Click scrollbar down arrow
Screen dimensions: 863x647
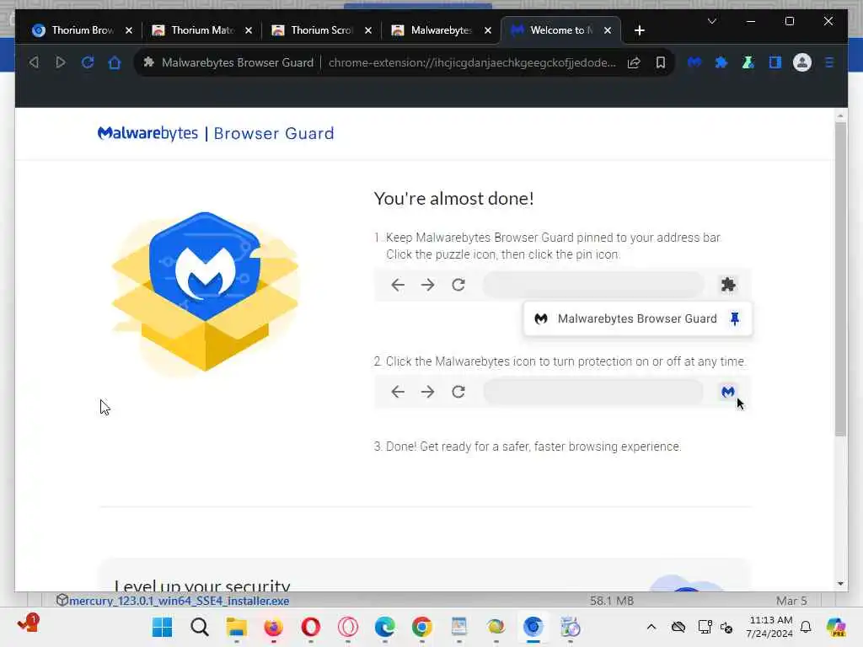[840, 584]
